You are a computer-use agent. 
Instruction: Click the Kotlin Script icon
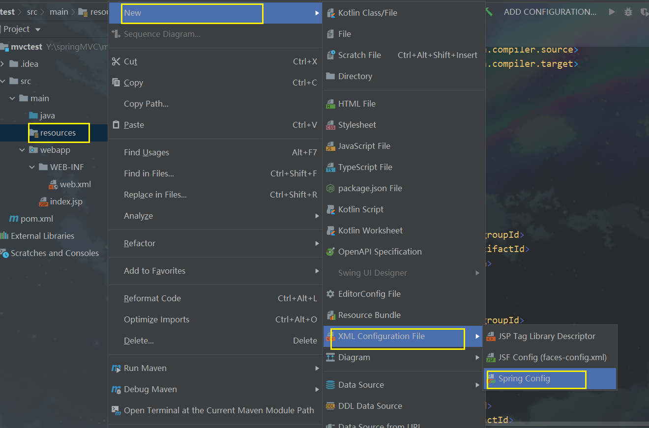tap(330, 209)
